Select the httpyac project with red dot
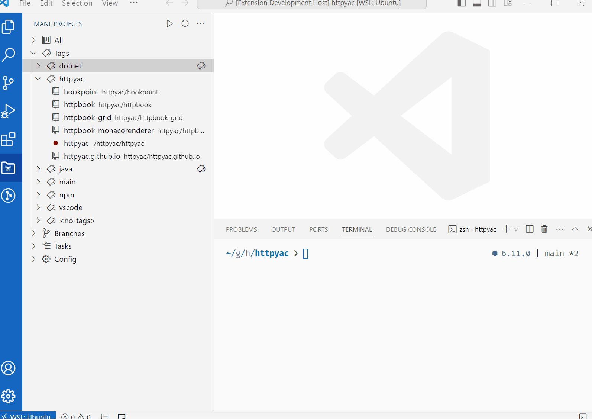Viewport: 592px width, 419px height. point(118,143)
